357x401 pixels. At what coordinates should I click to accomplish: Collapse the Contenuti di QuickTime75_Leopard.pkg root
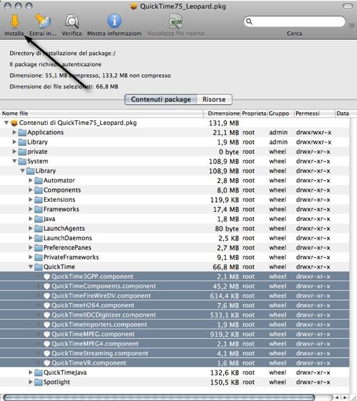click(6, 123)
